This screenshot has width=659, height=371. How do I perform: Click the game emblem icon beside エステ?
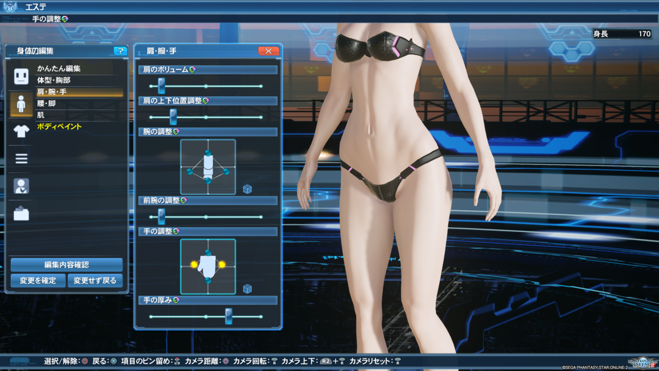[10, 7]
